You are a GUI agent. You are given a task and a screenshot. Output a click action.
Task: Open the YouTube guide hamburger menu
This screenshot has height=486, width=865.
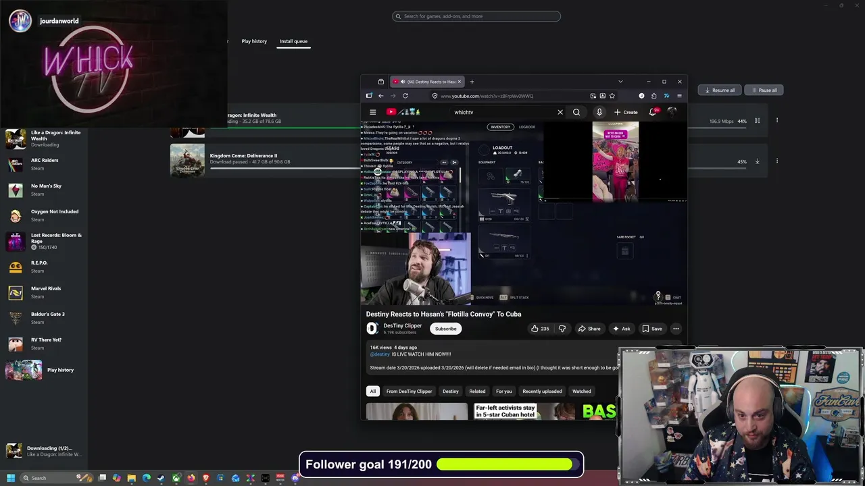click(372, 112)
